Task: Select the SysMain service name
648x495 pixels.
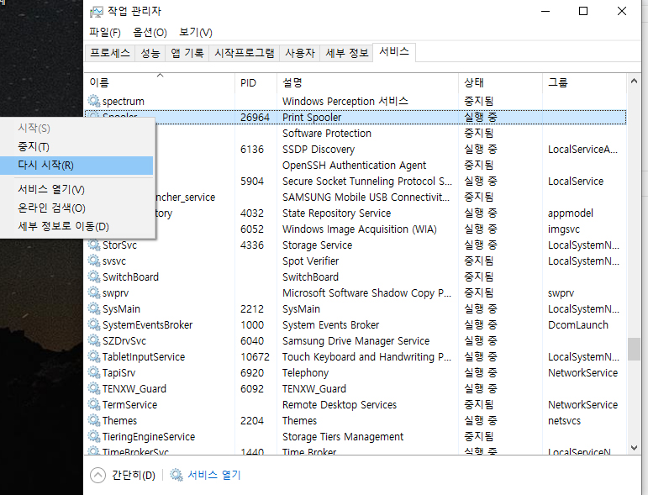Action: pyautogui.click(x=121, y=309)
